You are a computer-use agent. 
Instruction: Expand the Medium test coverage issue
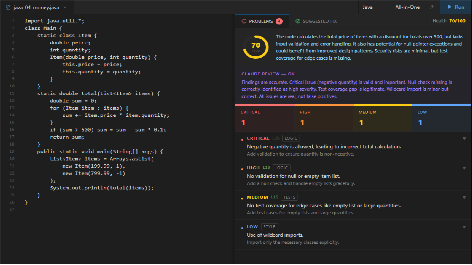[464, 198]
